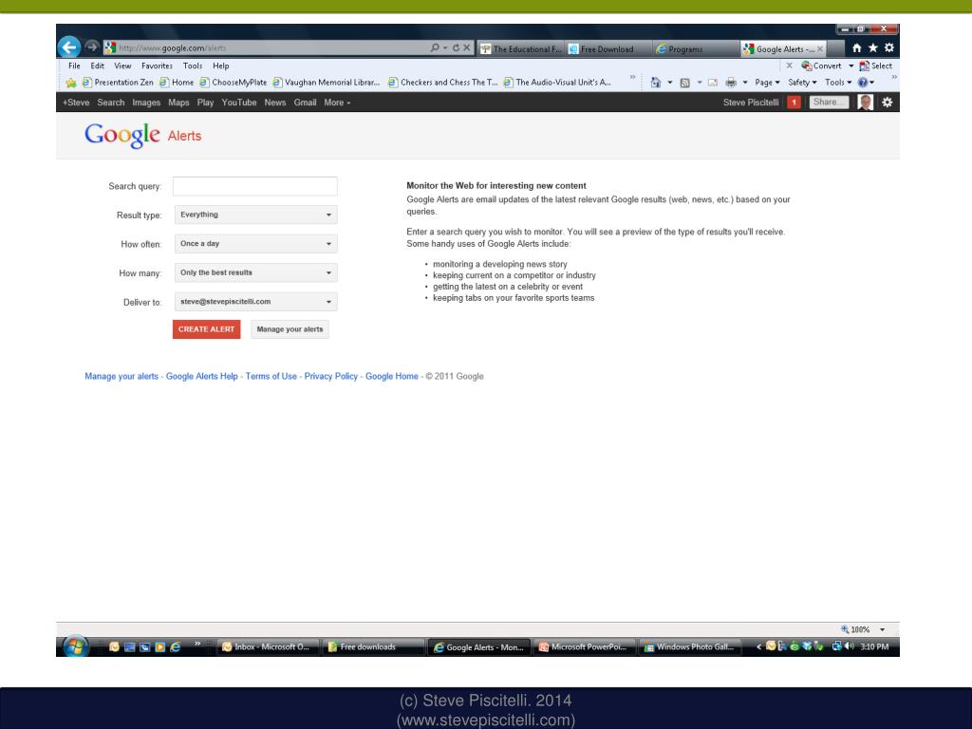Click the Print icon in command bar
The width and height of the screenshot is (972, 729).
[x=732, y=83]
